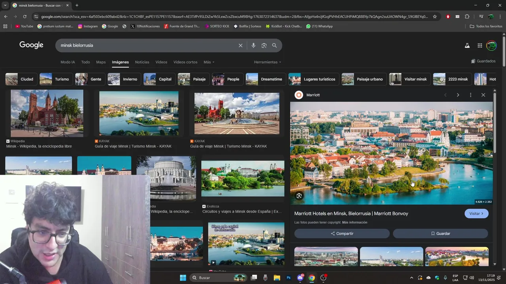Show next image in preview panel
Image resolution: width=506 pixels, height=284 pixels.
[458, 95]
